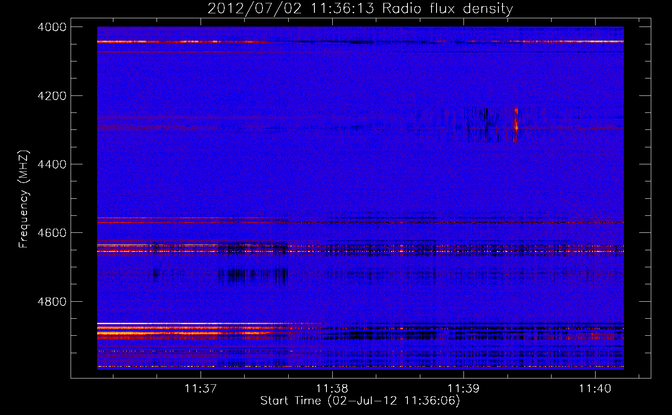Select the "Frequency (MHZ)" axis label
This screenshot has width=672, height=415.
point(24,199)
